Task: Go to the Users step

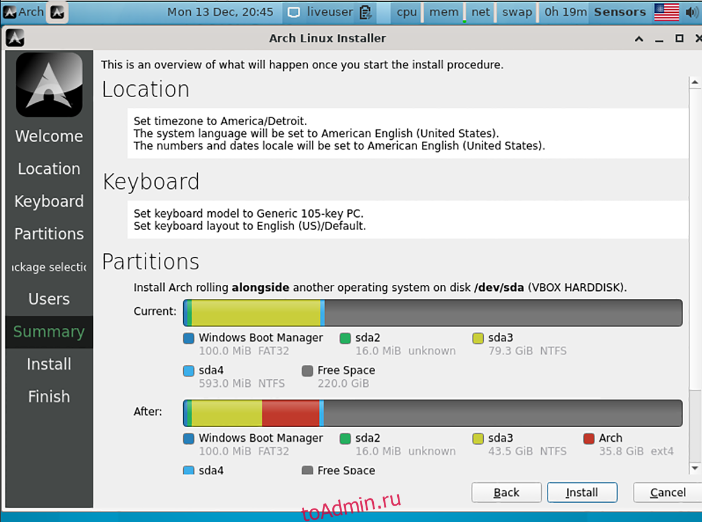Action: (49, 299)
